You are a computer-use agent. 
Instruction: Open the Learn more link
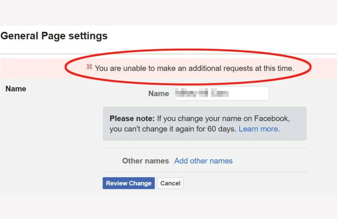259,129
